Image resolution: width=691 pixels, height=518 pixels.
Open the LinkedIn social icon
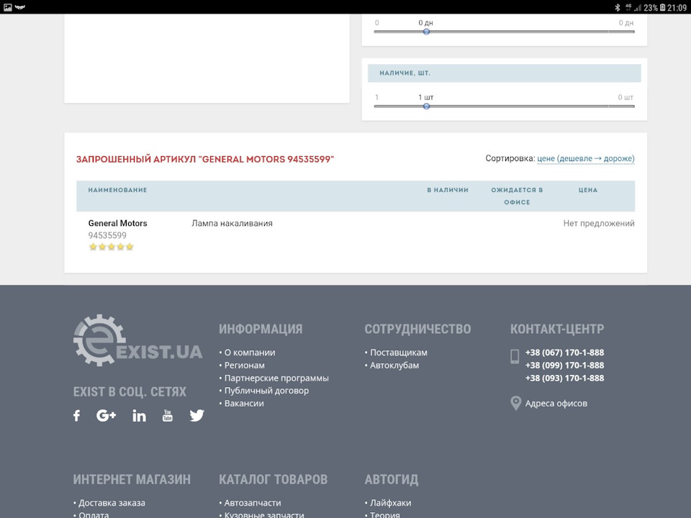pos(139,415)
